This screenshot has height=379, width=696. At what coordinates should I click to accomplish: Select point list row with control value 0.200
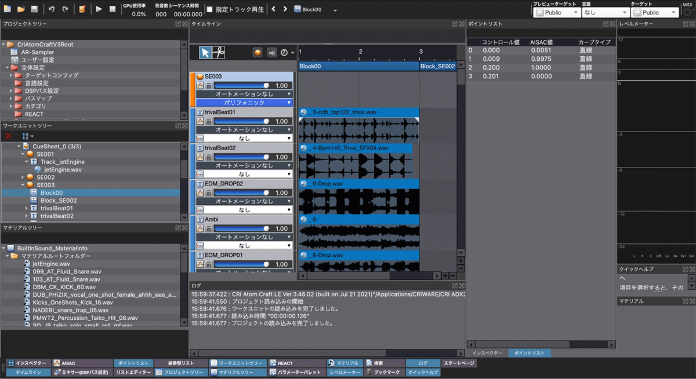(539, 68)
